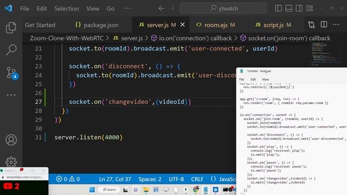Open the Chat app on taskbar
347x195 pixels.
(136, 190)
